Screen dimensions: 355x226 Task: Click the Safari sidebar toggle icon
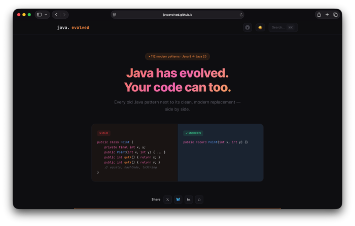[39, 15]
